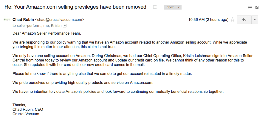The width and height of the screenshot is (268, 117).
Task: Click the Crucial Vacuum signature line
Action: pos(26,114)
